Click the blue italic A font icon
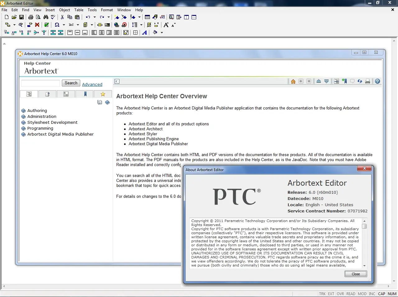Screen dimensions: 398x297 [x=145, y=32]
